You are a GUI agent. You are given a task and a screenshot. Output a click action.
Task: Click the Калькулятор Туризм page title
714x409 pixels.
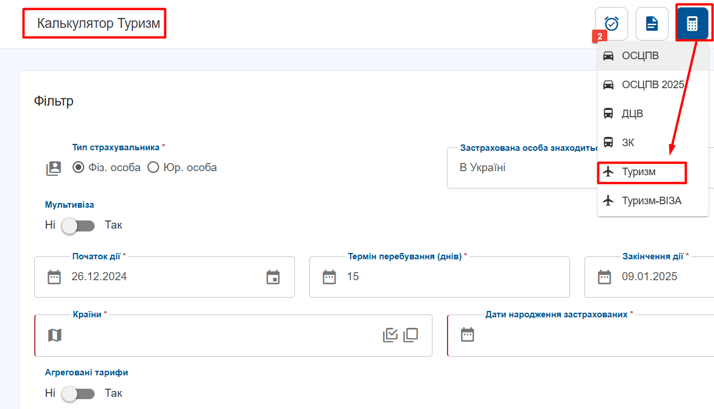coord(98,24)
